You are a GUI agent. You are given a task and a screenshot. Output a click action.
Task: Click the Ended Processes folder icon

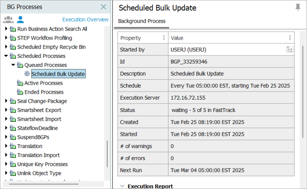click(x=20, y=92)
